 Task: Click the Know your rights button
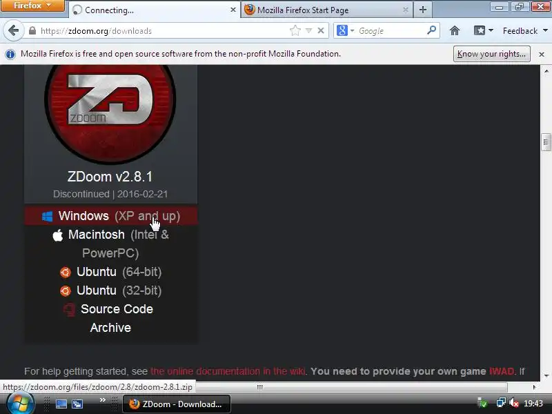click(x=491, y=54)
